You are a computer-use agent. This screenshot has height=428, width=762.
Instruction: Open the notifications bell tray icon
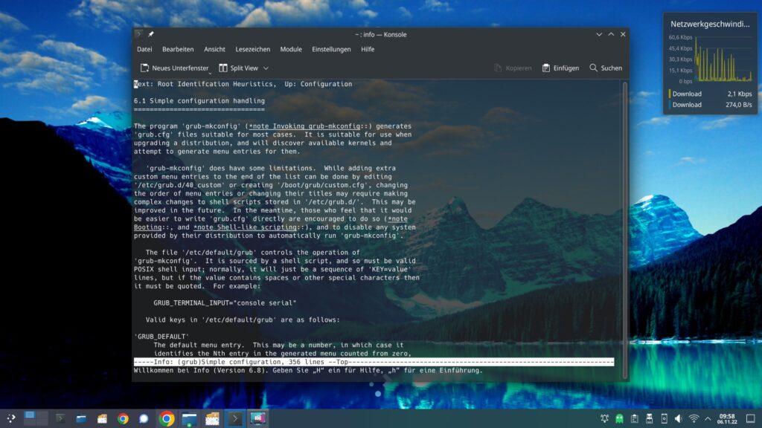(x=604, y=419)
